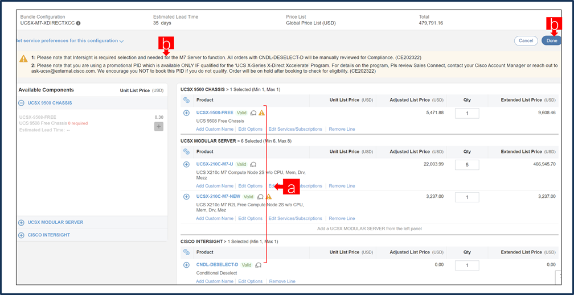
Task: Click Add Custom Name for UCSX-9508-FREE
Action: [x=215, y=129]
